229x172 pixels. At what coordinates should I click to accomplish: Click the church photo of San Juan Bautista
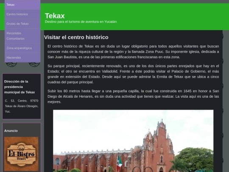coord(133,141)
